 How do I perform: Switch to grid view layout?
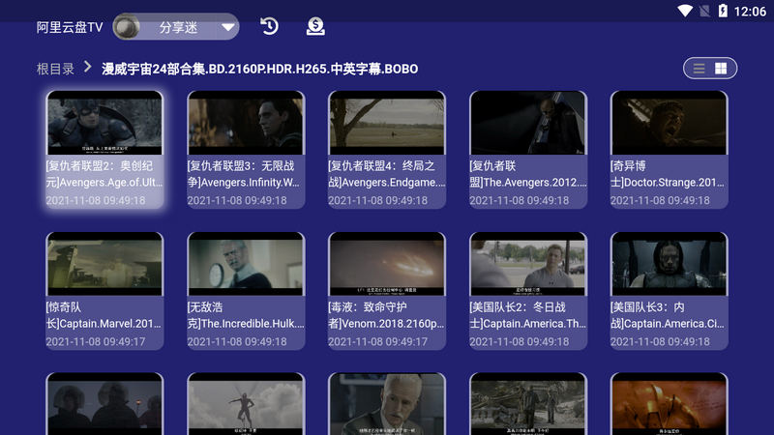pyautogui.click(x=722, y=69)
